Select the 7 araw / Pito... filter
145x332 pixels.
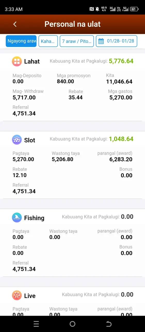click(77, 41)
